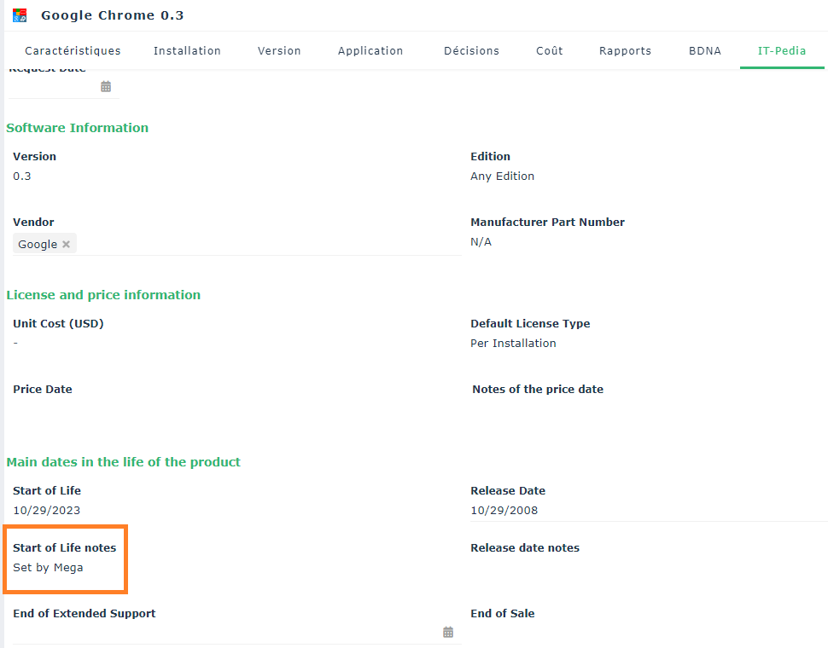Screen dimensions: 828x648
Task: Open the Installation tab
Action: coord(187,51)
